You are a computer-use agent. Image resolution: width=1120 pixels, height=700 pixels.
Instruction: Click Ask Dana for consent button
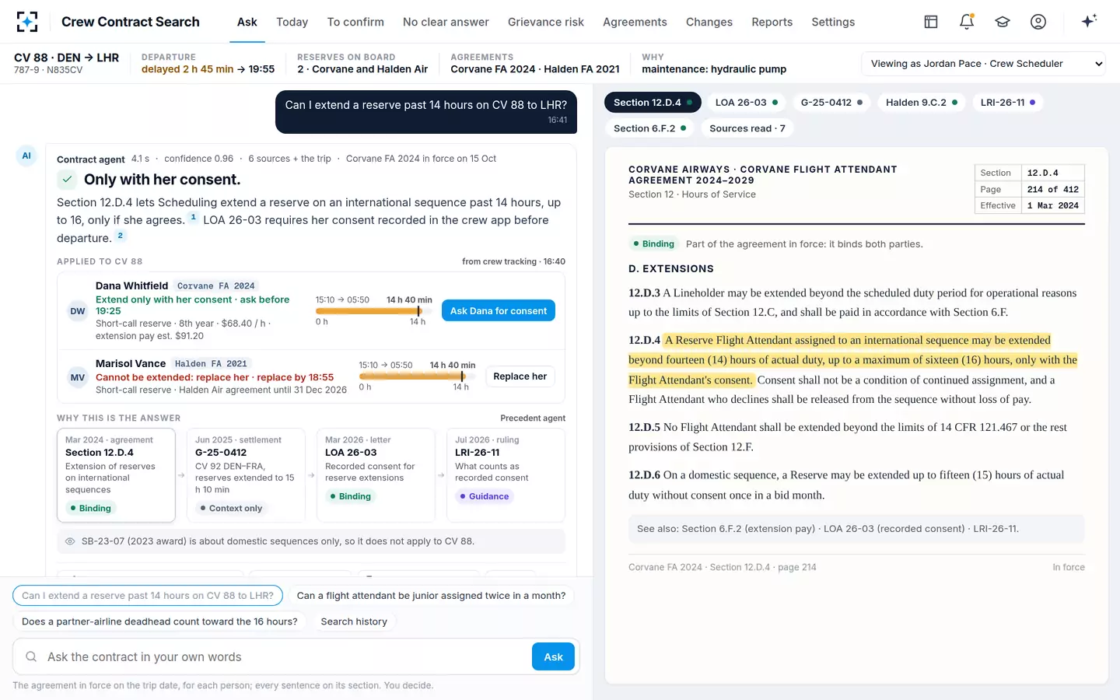[x=499, y=311]
